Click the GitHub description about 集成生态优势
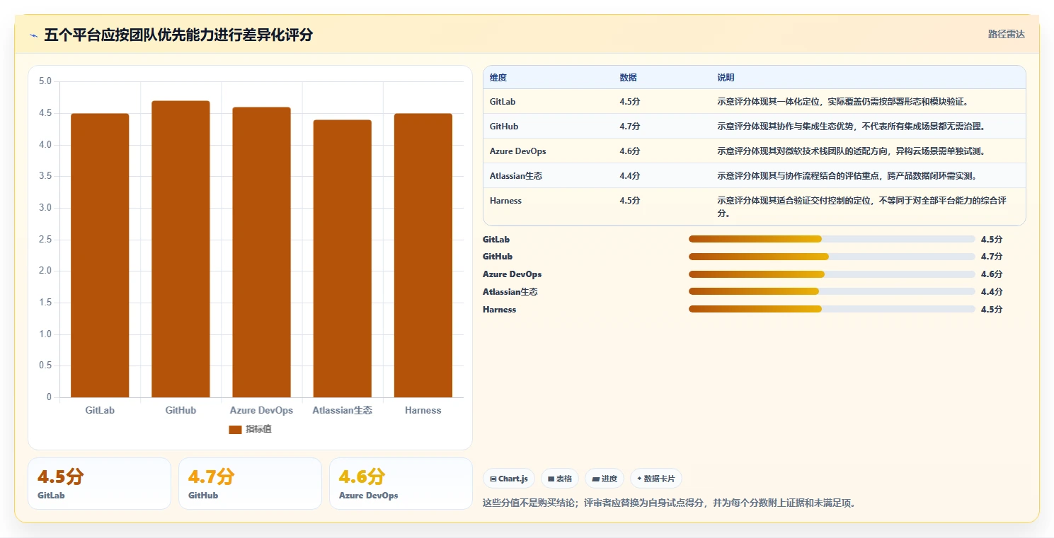The height and width of the screenshot is (538, 1054). 851,127
